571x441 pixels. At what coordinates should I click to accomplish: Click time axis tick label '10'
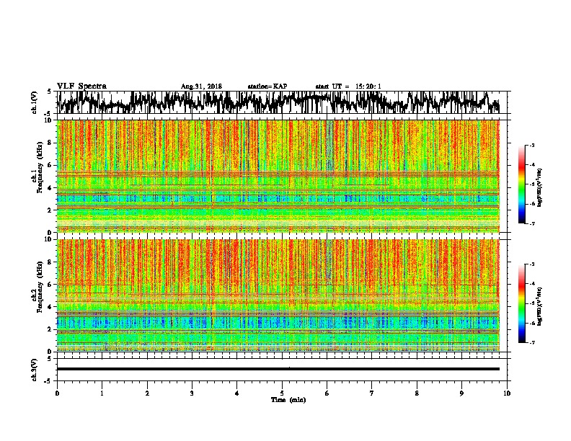coord(507,393)
